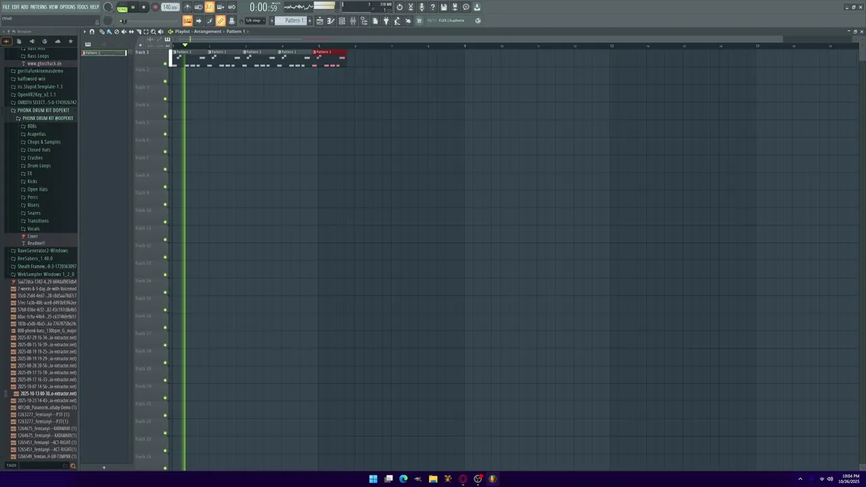The height and width of the screenshot is (487, 866).
Task: Open browser cloud library icon
Action: click(x=58, y=41)
